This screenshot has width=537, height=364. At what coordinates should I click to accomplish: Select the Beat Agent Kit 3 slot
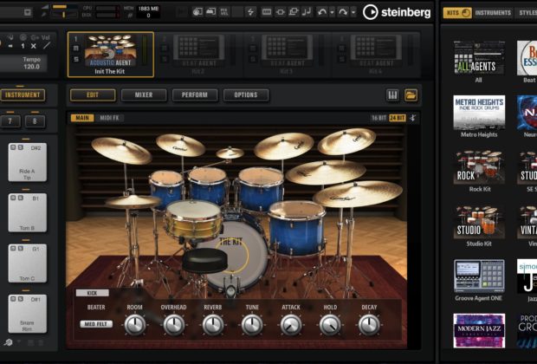point(287,55)
